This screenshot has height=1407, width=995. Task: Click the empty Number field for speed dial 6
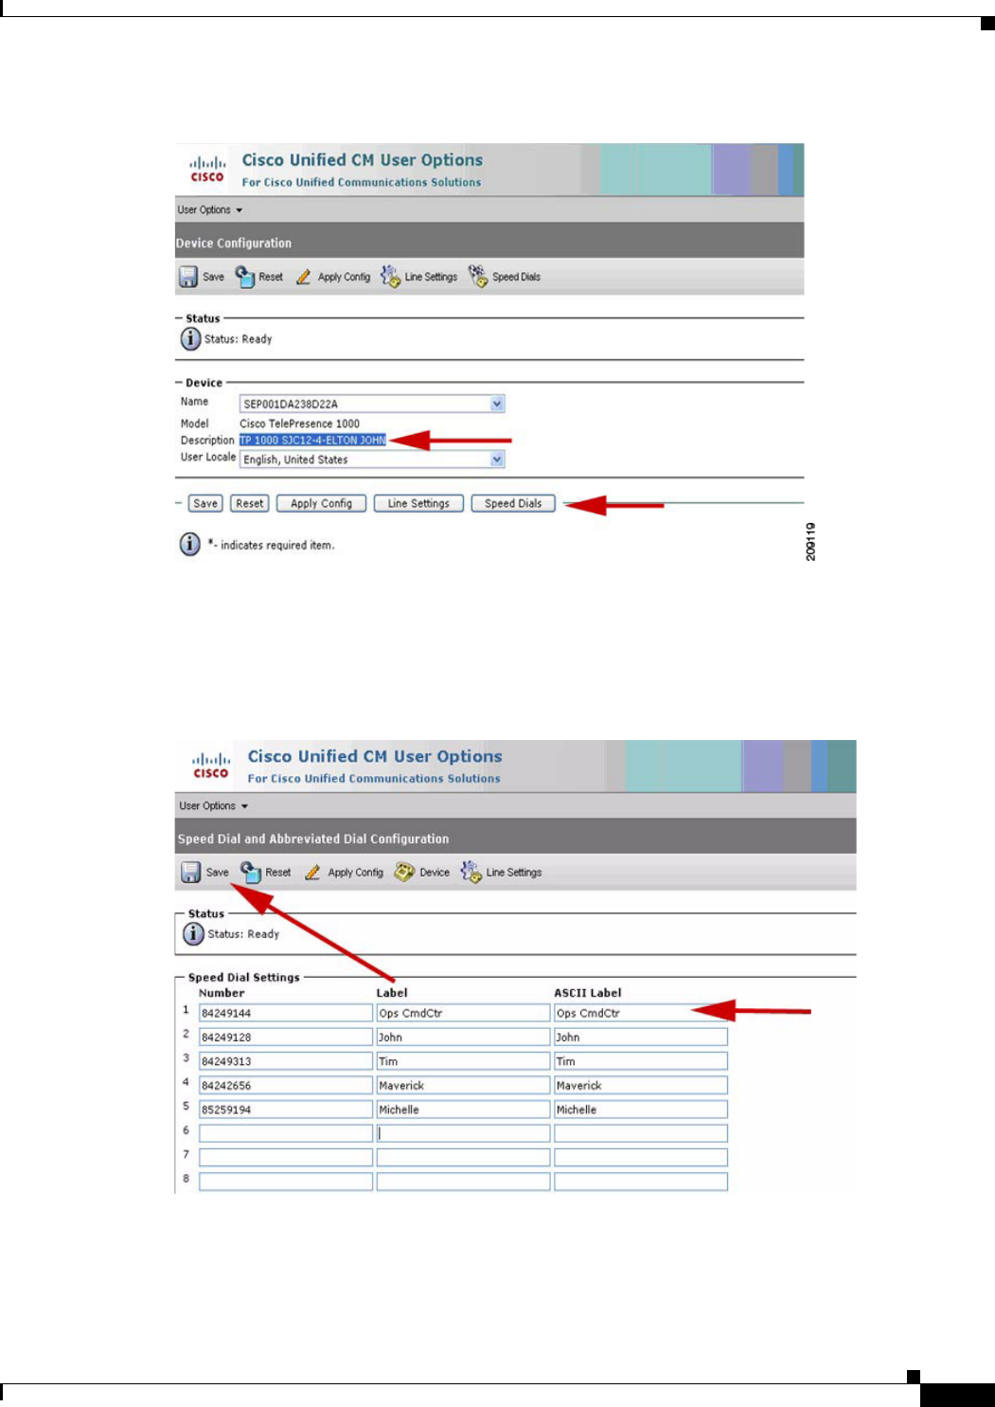coord(286,1134)
